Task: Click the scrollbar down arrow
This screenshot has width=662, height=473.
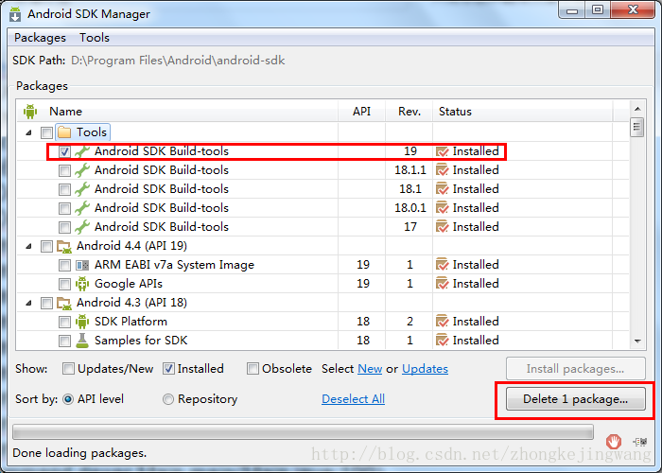Action: (637, 342)
